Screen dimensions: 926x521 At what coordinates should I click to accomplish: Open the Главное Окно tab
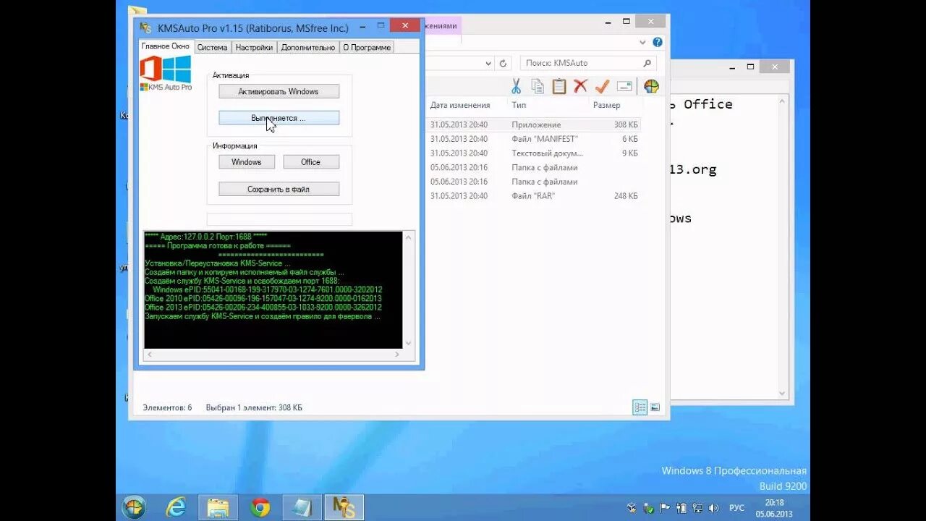(x=166, y=46)
